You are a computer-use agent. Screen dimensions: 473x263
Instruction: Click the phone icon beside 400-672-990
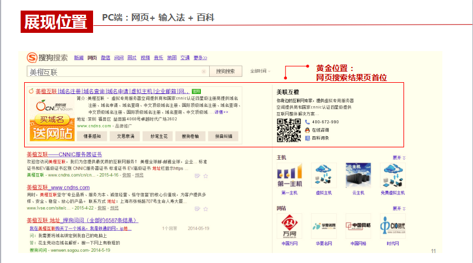click(307, 122)
